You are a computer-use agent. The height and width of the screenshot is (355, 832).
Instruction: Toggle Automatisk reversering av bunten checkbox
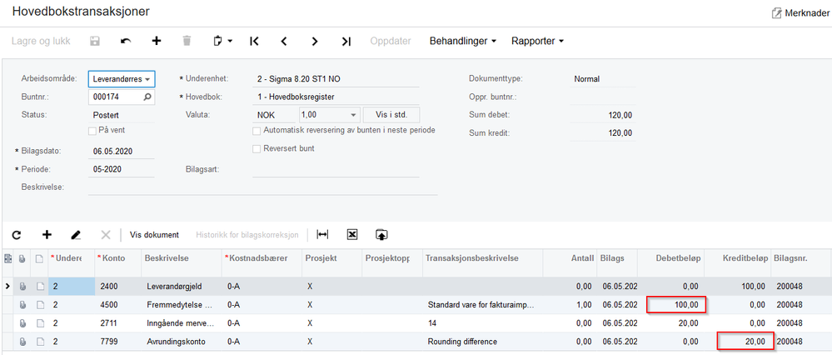tap(257, 130)
